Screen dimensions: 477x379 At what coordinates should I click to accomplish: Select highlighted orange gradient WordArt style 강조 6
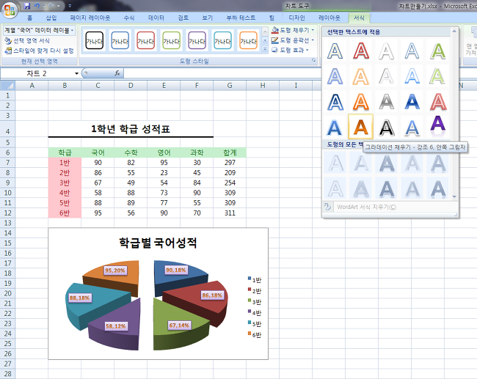click(360, 127)
